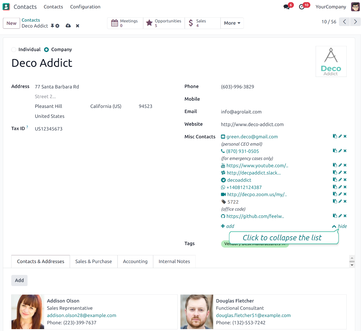Edit the green.deco@gmail.com misc contact
This screenshot has height=331, width=361.
tap(340, 136)
